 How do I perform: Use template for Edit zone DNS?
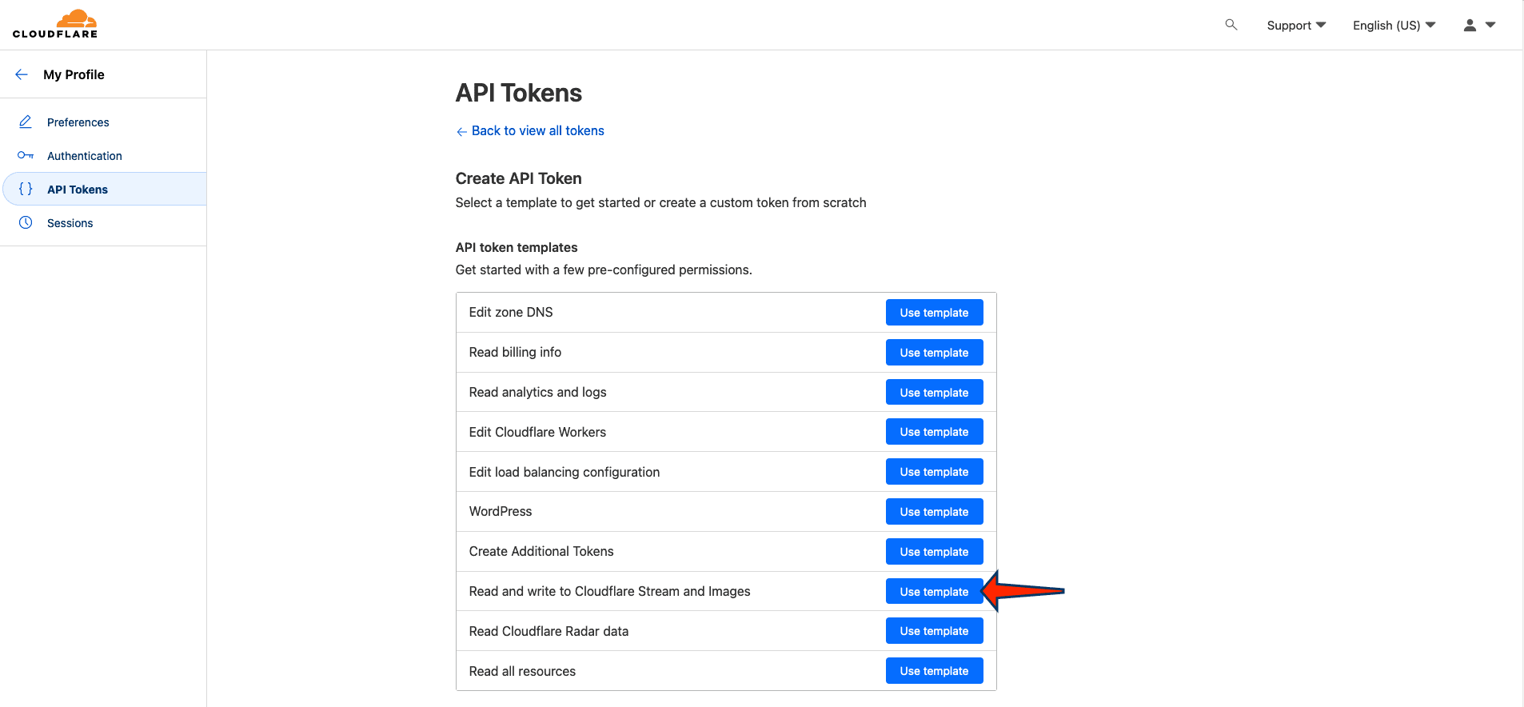click(934, 313)
